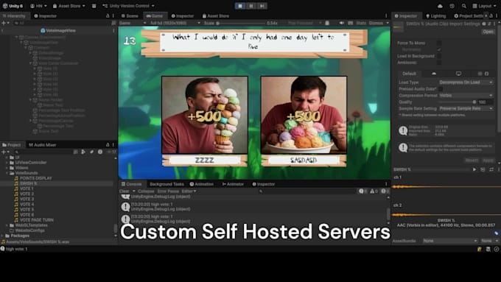Click the Apply button in the Inspector
The image size is (501, 282).
tap(488, 161)
